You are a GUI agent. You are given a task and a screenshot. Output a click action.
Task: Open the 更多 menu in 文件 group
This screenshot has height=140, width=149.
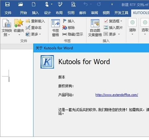tap(33, 34)
